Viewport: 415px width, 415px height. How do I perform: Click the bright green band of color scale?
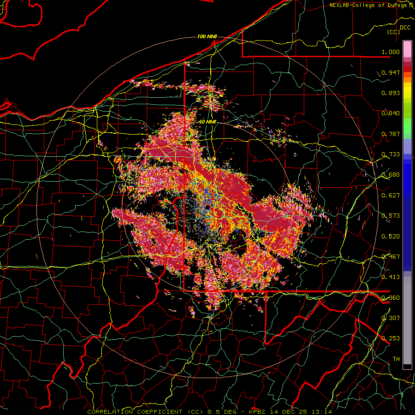point(407,126)
